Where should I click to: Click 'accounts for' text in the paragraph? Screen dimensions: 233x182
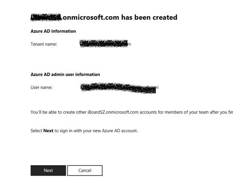pyautogui.click(x=151, y=112)
